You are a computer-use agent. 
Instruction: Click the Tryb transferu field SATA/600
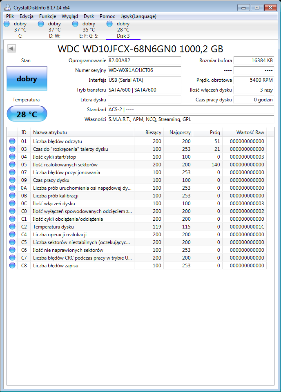pos(144,90)
